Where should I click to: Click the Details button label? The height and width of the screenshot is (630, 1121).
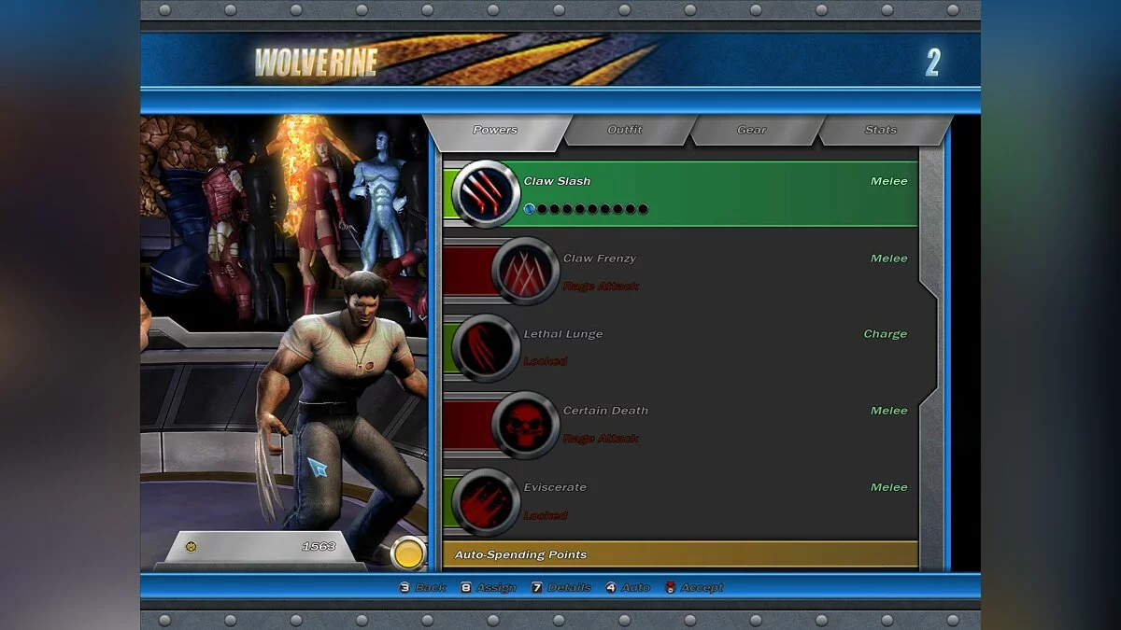coord(570,588)
